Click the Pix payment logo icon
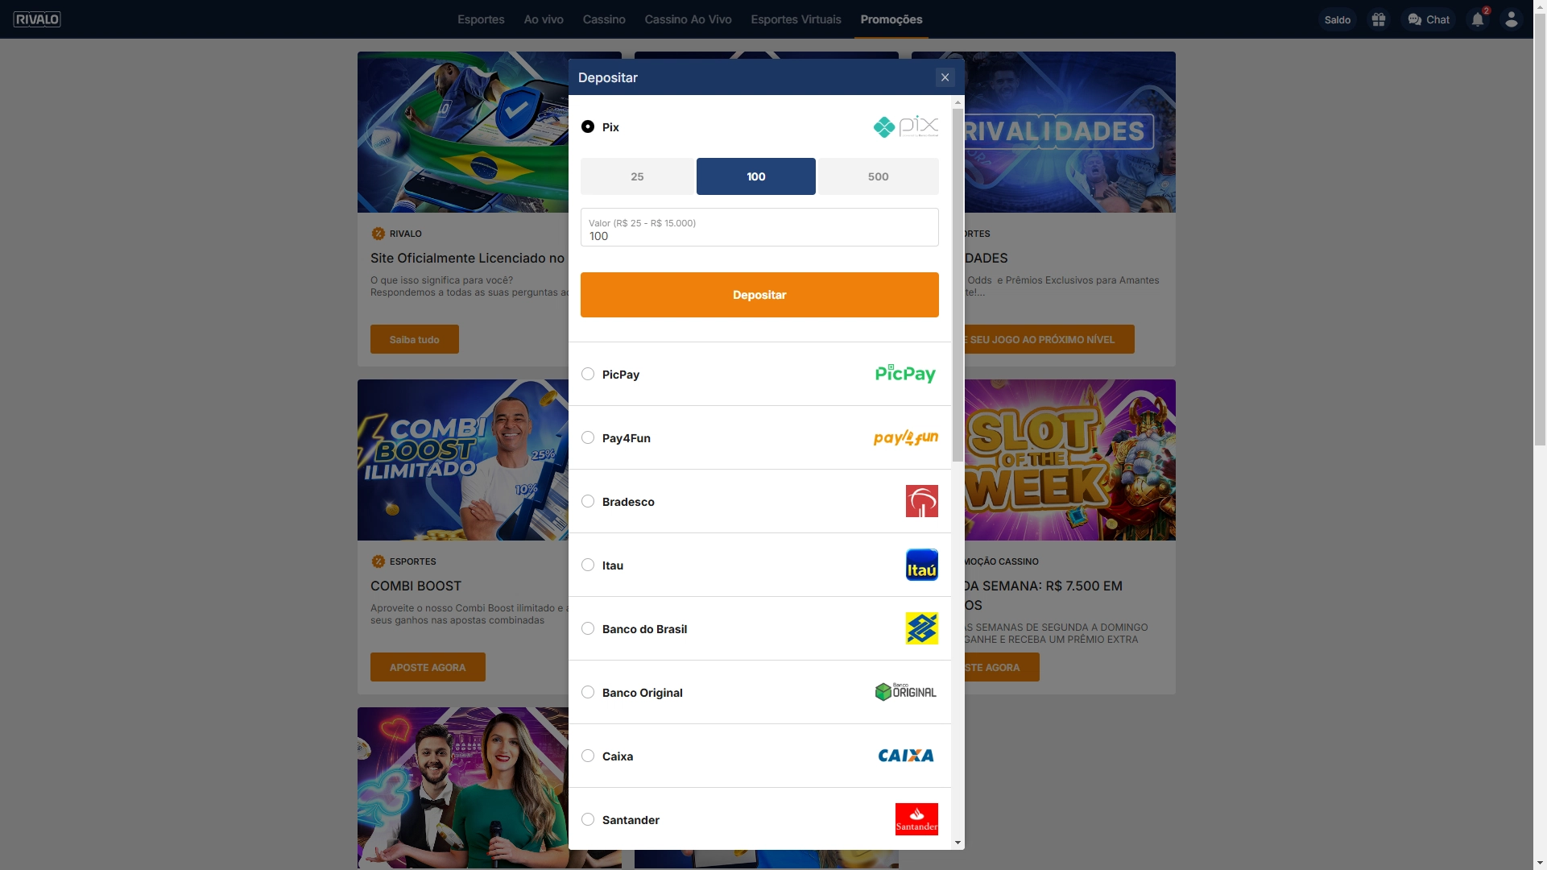 coord(905,126)
